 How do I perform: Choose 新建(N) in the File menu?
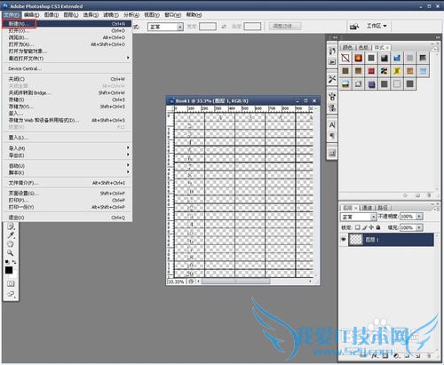tap(67, 24)
